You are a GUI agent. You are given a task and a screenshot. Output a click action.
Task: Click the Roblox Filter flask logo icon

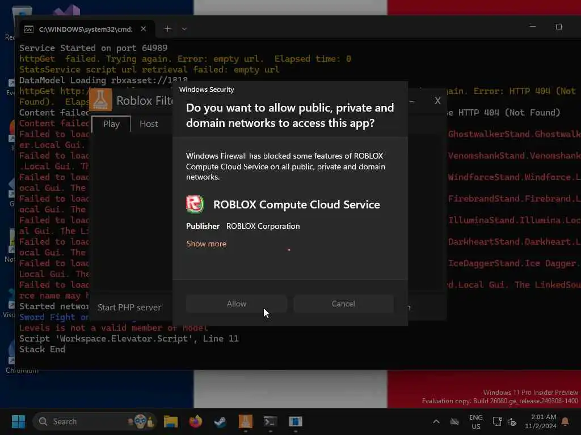coord(101,100)
